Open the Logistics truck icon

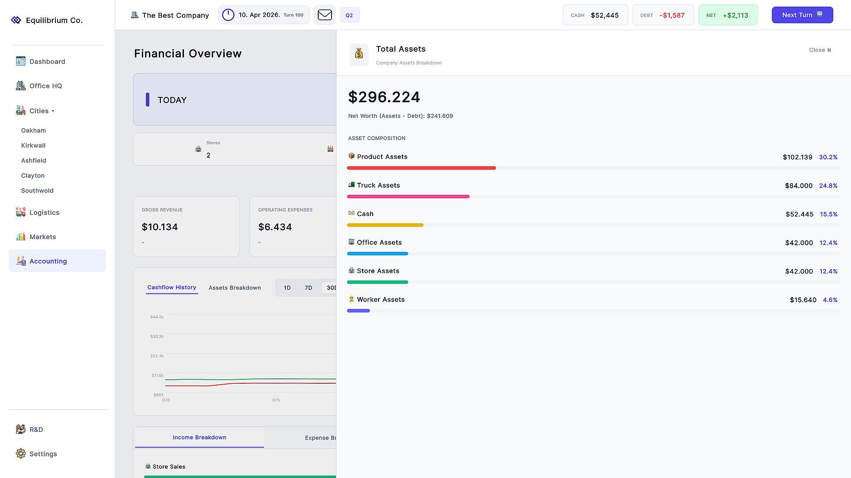[20, 212]
